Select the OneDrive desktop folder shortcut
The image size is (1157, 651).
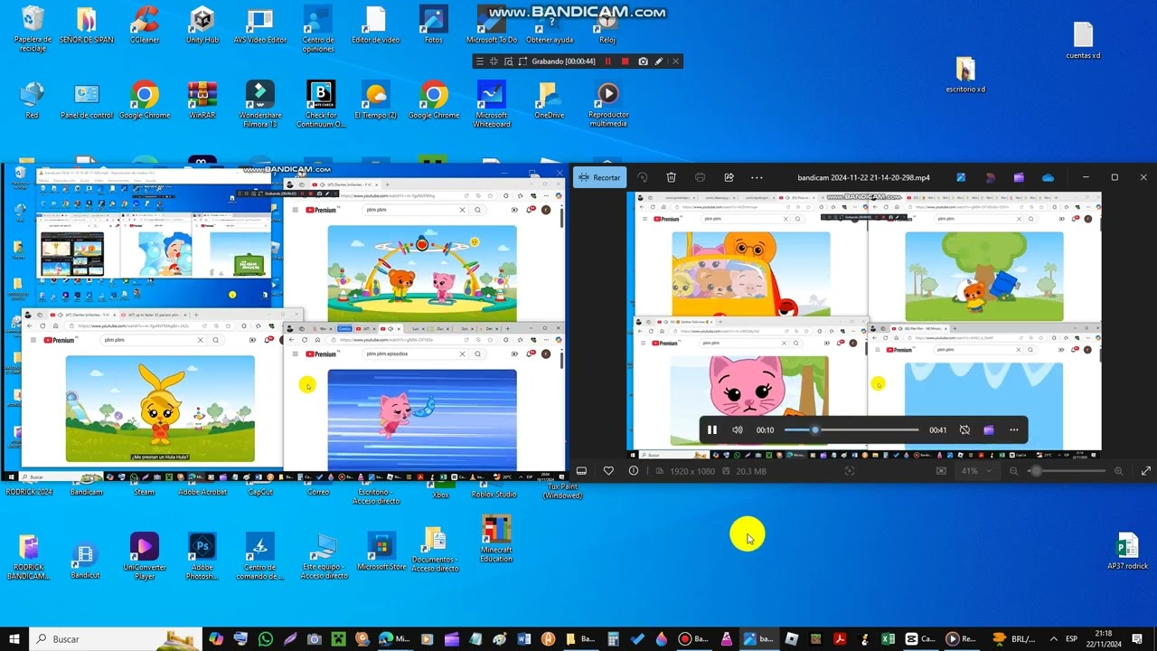click(550, 99)
